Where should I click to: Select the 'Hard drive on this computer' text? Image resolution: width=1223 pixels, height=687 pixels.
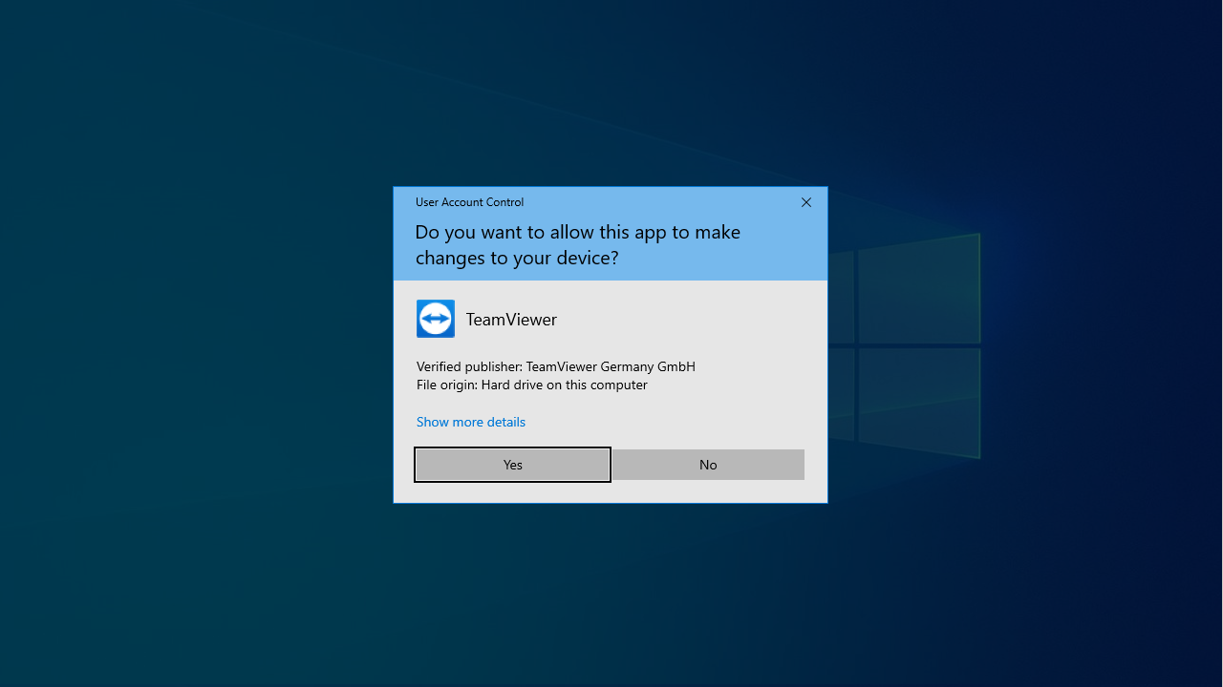[564, 385]
